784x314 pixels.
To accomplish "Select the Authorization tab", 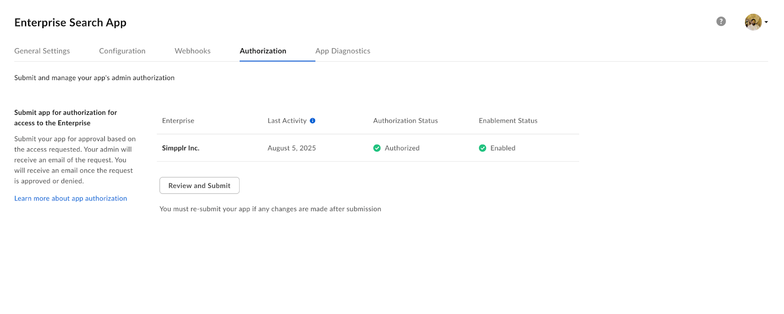I will pyautogui.click(x=263, y=51).
